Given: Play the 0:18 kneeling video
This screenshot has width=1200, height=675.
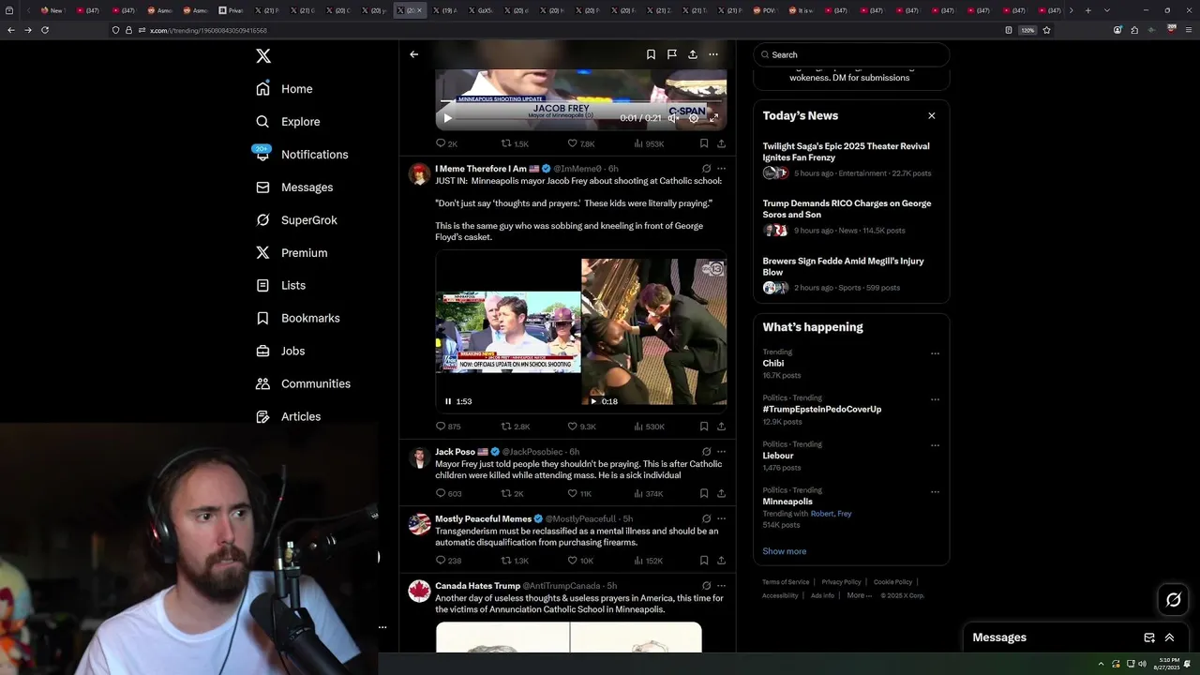Looking at the screenshot, I should click(593, 401).
